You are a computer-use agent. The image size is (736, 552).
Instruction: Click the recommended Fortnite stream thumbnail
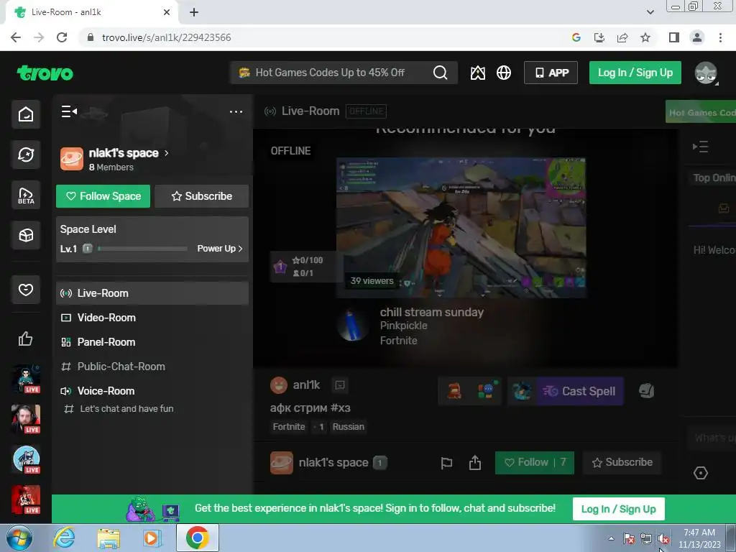click(461, 228)
